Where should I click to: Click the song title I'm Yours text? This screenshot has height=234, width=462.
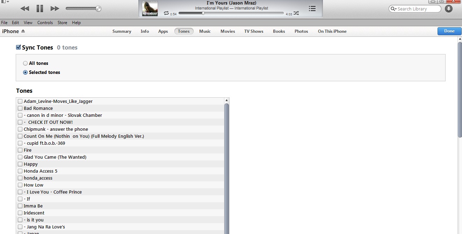click(231, 3)
